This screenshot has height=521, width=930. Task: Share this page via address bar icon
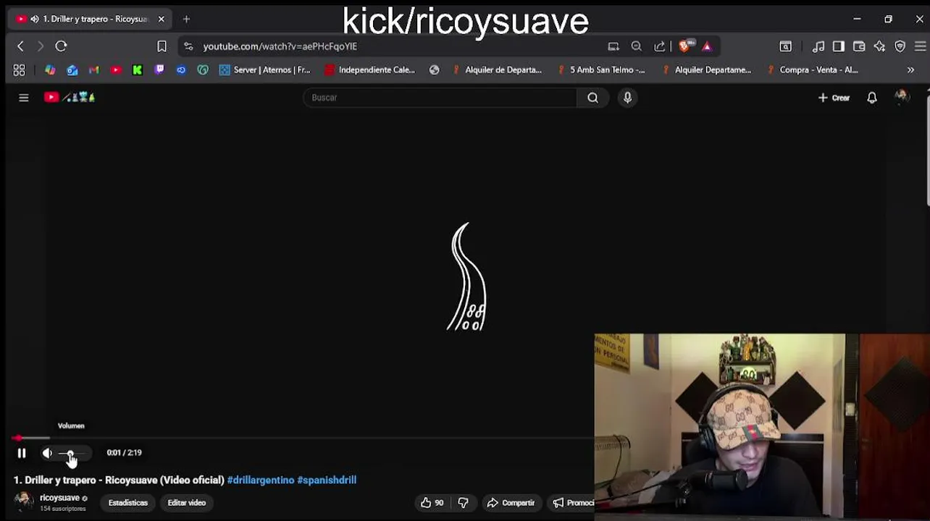click(660, 46)
